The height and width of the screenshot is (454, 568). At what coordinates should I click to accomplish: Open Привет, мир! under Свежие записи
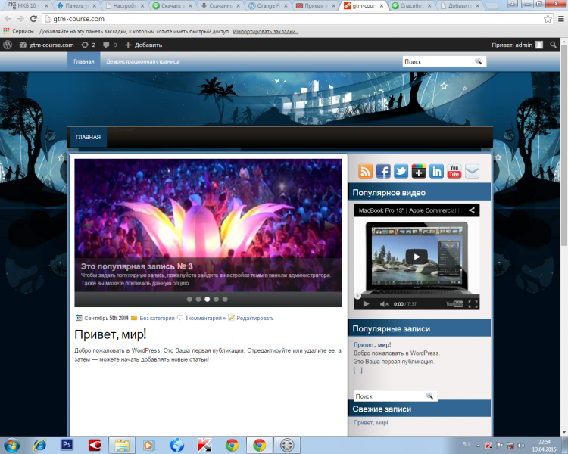click(370, 422)
